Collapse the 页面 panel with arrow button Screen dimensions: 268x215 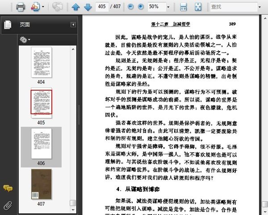pyautogui.click(x=73, y=24)
